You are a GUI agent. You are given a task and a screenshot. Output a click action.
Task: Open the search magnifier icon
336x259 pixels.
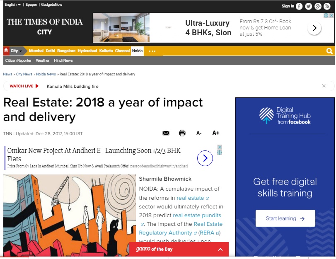tap(329, 51)
